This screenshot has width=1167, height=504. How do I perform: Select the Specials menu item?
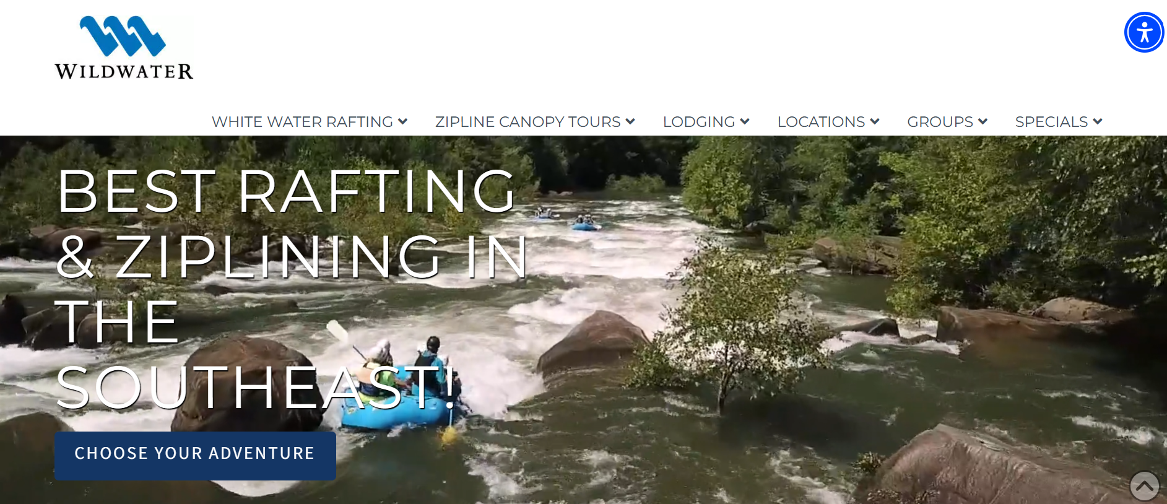1051,122
